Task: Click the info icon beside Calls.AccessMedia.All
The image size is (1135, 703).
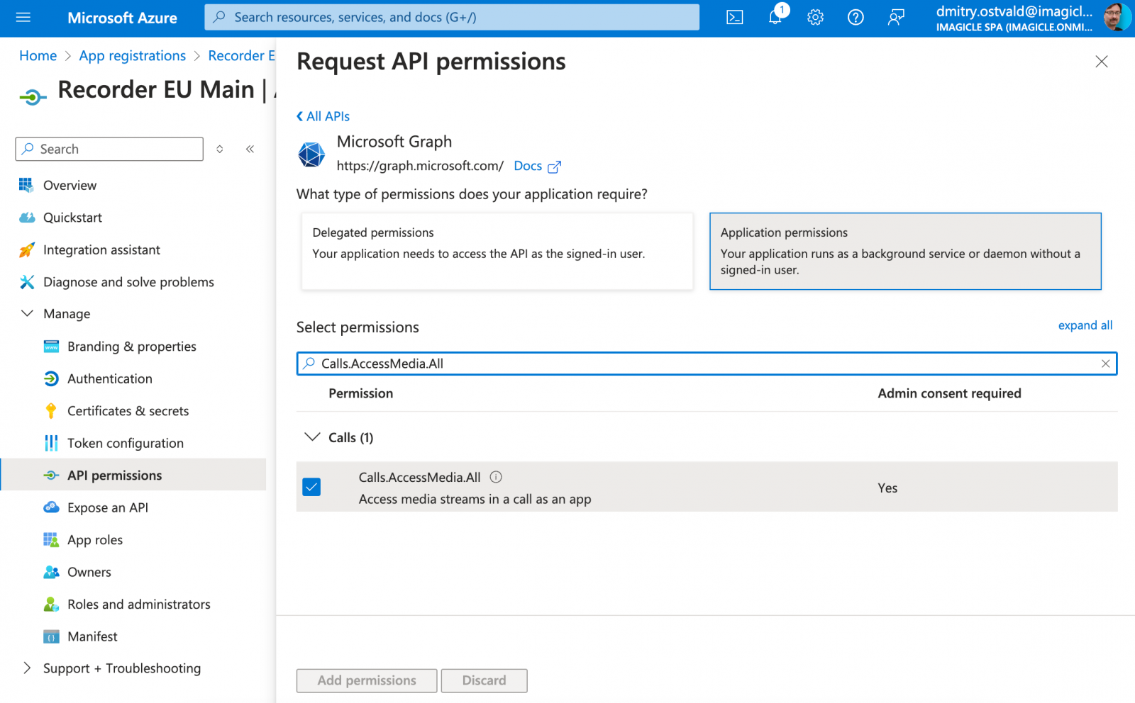Action: (496, 477)
